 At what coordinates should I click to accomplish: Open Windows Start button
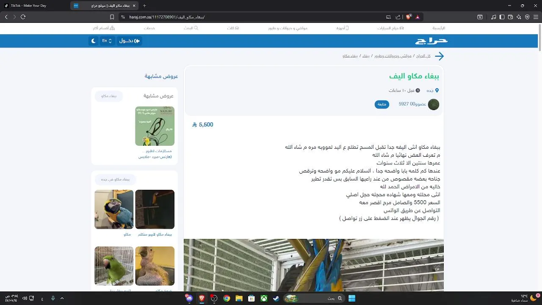tap(352, 298)
